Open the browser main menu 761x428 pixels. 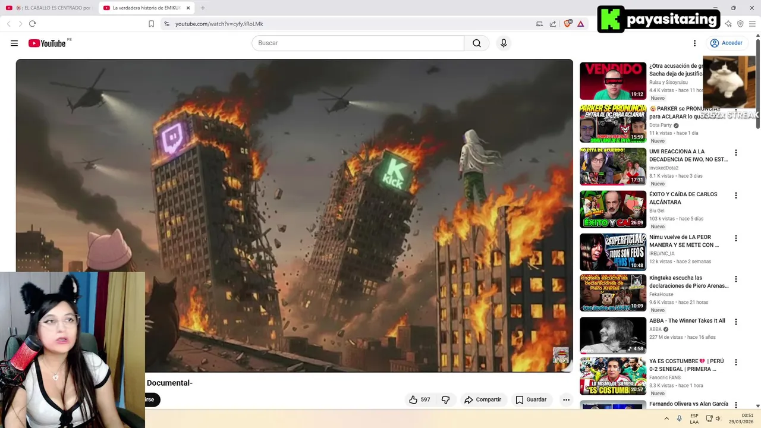tap(752, 24)
